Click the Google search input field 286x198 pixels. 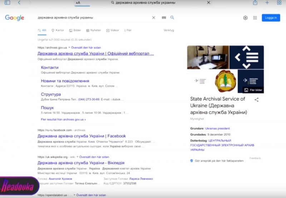tap(93, 18)
